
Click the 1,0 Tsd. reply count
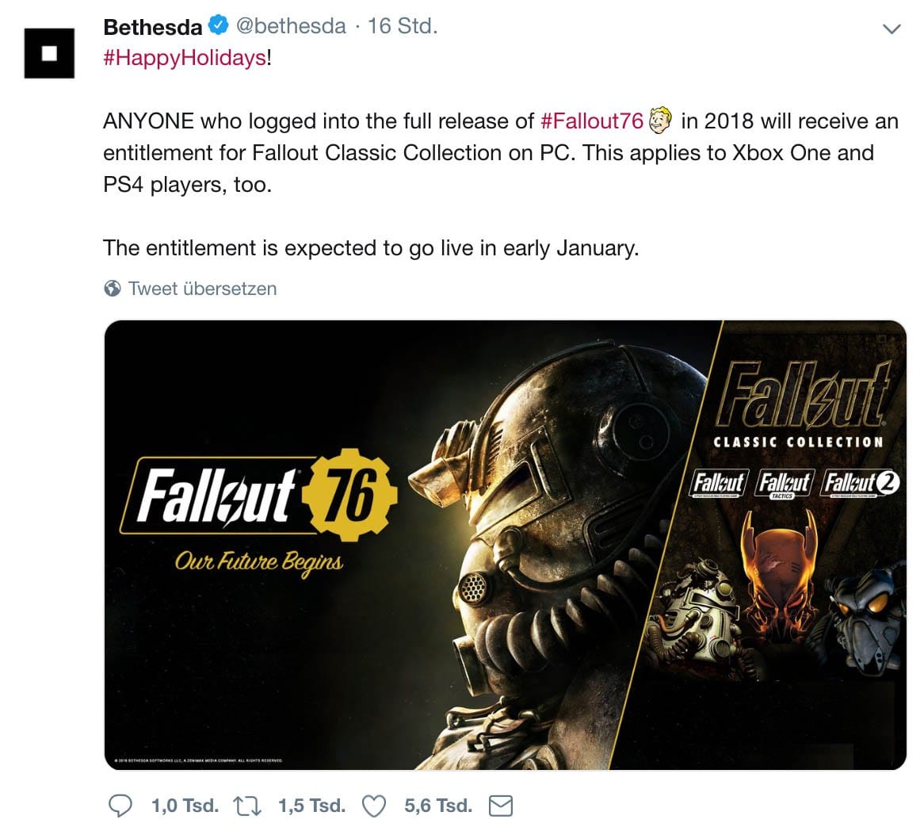[185, 806]
